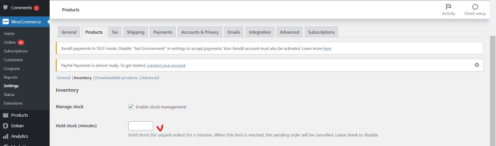Click the Hold stock minutes input field
496x146 pixels.
coord(141,126)
